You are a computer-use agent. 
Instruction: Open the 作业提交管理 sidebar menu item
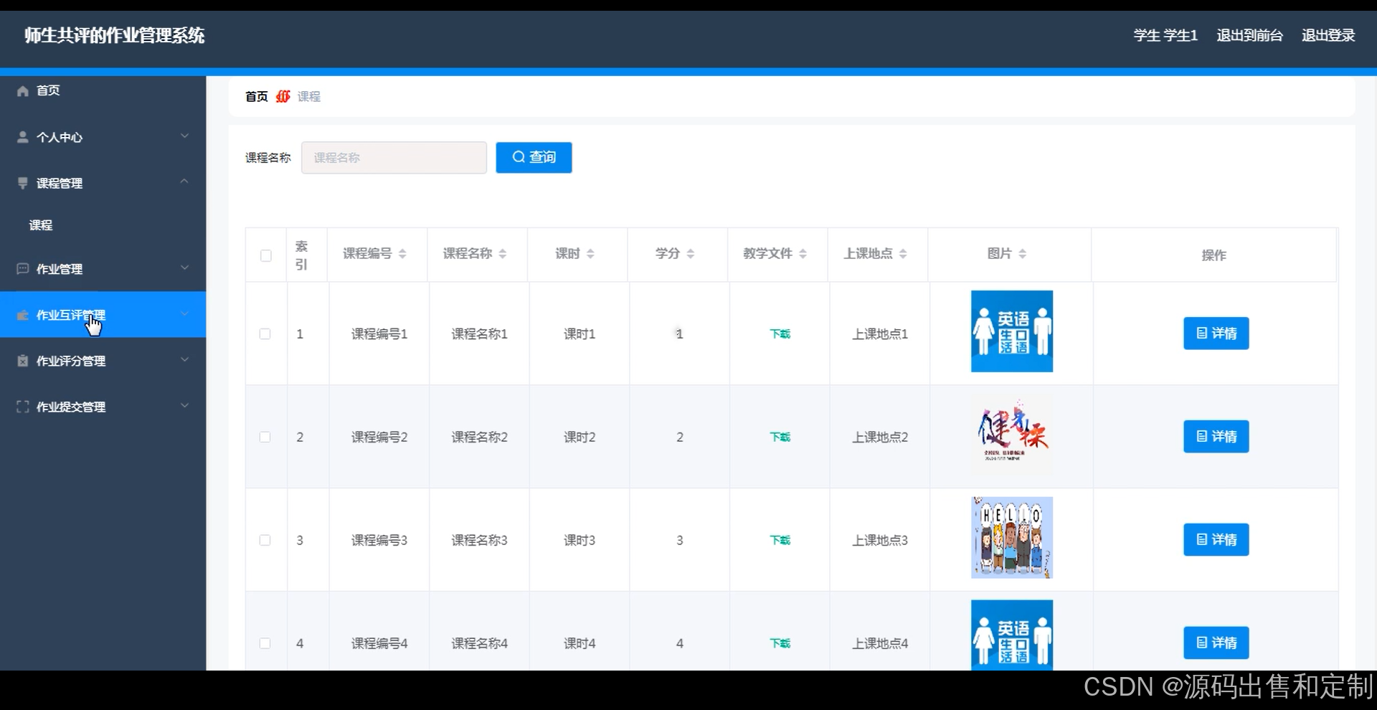point(103,407)
